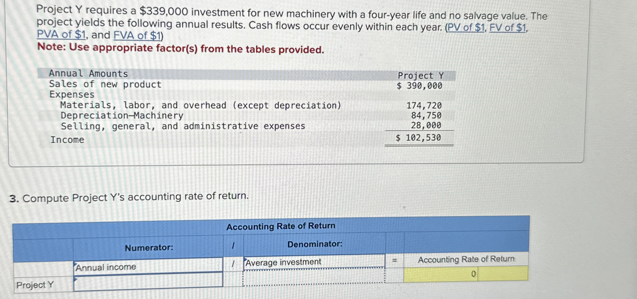Viewport: 637px width, 299px height.
Task: Click the Project Y row label
Action: pos(34,285)
